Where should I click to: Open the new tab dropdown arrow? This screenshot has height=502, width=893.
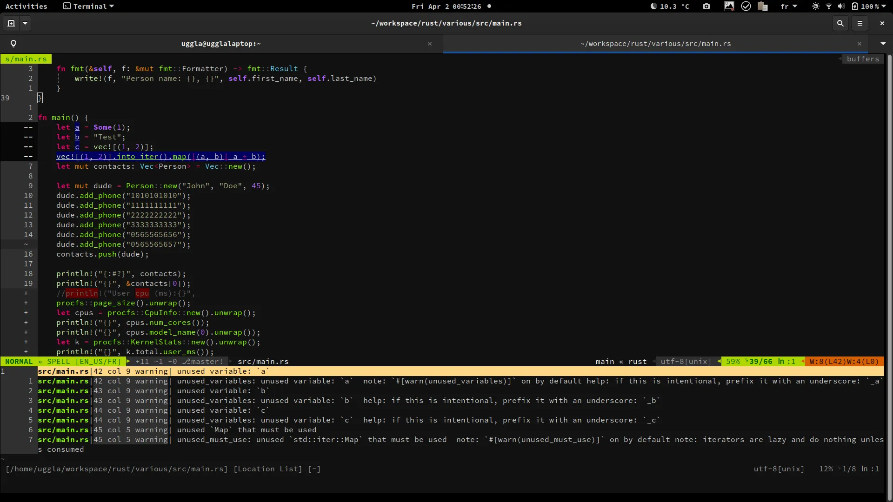click(x=25, y=23)
